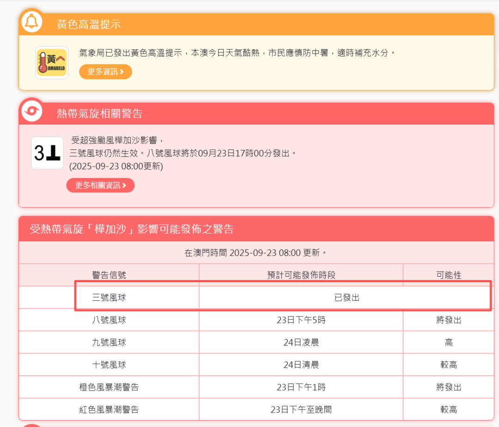Select the 三號風球 row label
The height and width of the screenshot is (427, 499).
click(109, 298)
